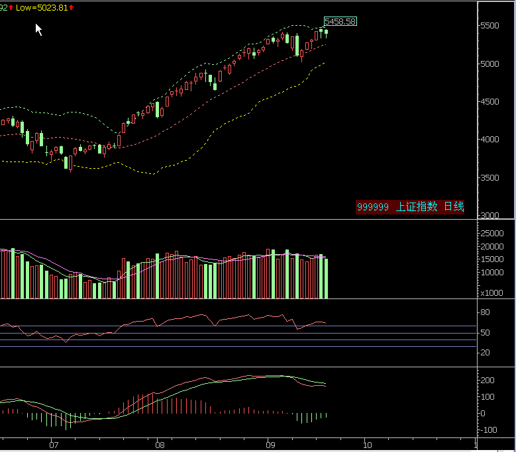Click the 4500 price axis value
Screen dimensions: 516x452
[490, 101]
